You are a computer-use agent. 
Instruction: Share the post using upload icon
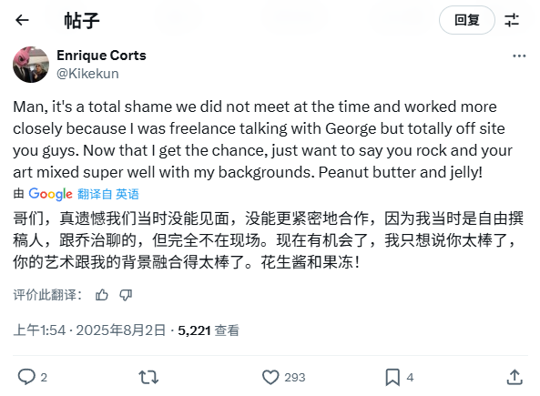point(515,377)
